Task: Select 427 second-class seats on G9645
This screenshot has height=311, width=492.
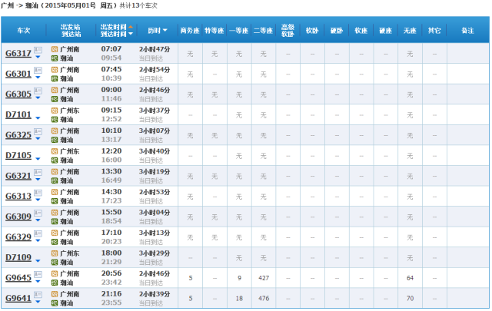Action: pos(264,278)
